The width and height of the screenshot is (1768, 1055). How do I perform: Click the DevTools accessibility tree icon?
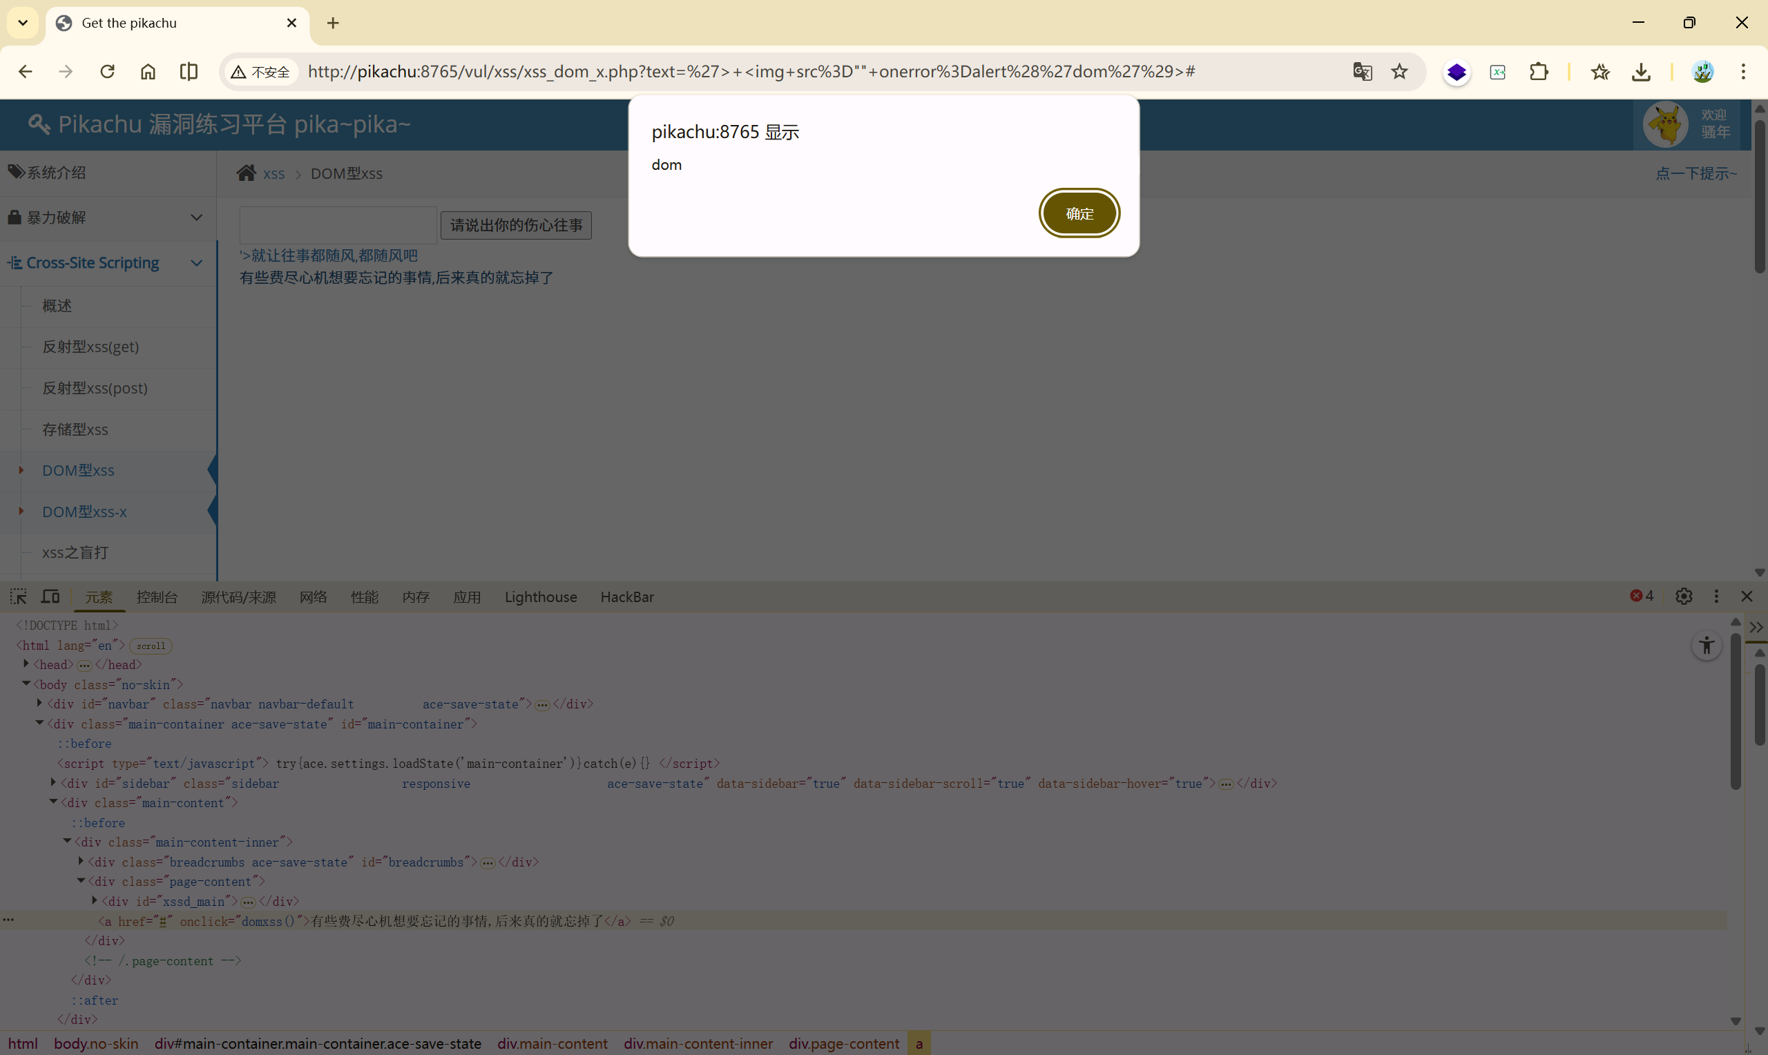click(x=1706, y=646)
